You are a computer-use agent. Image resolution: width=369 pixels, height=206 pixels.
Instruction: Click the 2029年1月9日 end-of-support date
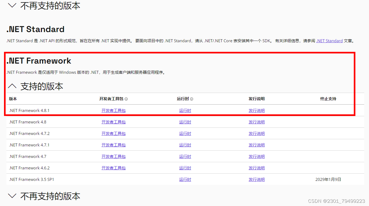click(x=328, y=180)
